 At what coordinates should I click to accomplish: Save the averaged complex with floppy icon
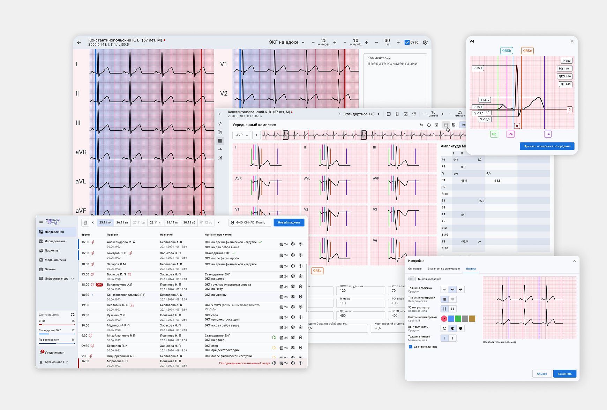click(436, 125)
